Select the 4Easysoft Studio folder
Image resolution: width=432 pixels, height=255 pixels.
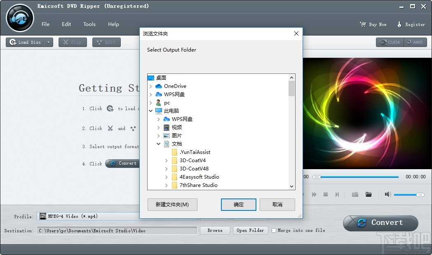(x=199, y=177)
